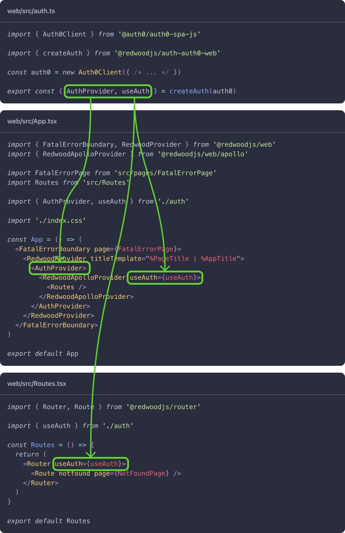The image size is (345, 533).
Task: Click titleTemplate attribute value string
Action: pyautogui.click(x=193, y=259)
